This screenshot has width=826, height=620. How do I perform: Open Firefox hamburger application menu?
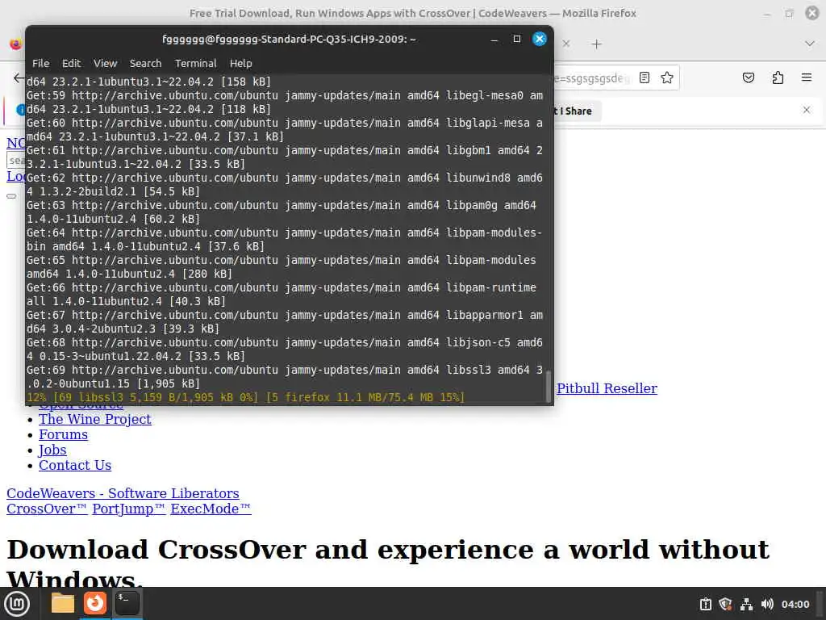(x=807, y=78)
